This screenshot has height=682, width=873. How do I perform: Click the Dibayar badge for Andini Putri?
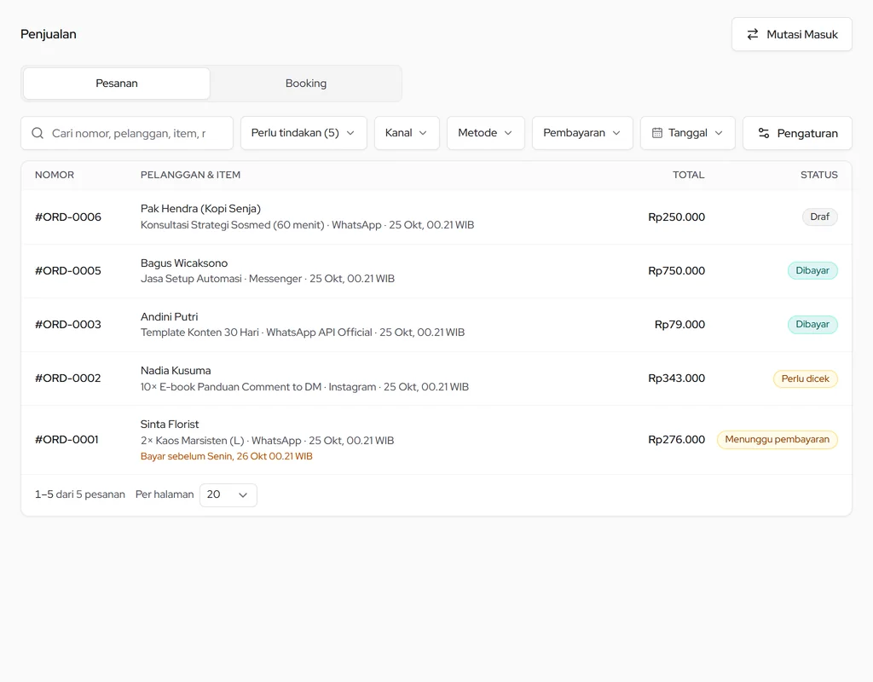click(812, 325)
